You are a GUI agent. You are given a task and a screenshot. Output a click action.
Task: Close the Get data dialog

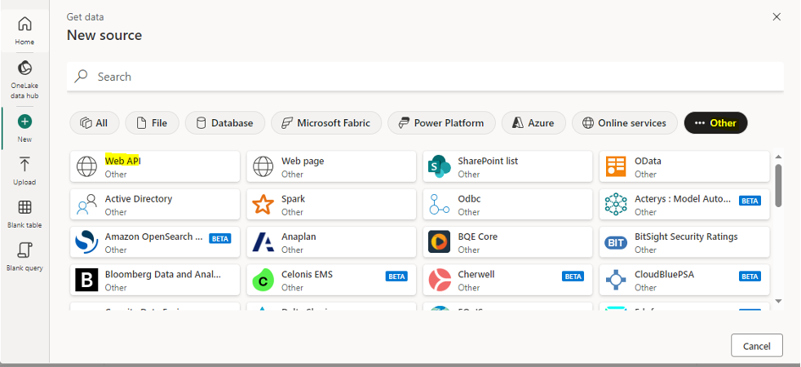click(777, 17)
